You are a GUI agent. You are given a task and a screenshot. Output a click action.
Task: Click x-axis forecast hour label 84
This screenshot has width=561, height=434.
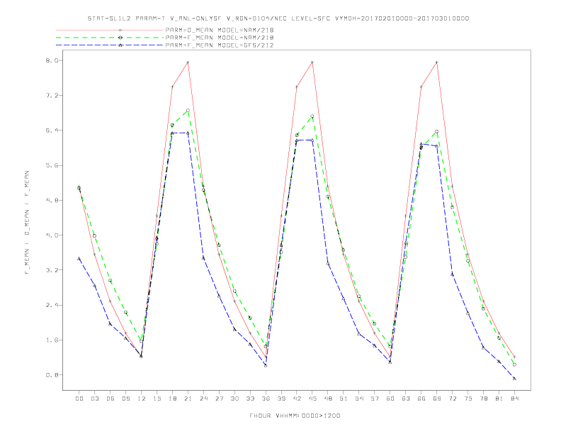click(x=514, y=399)
